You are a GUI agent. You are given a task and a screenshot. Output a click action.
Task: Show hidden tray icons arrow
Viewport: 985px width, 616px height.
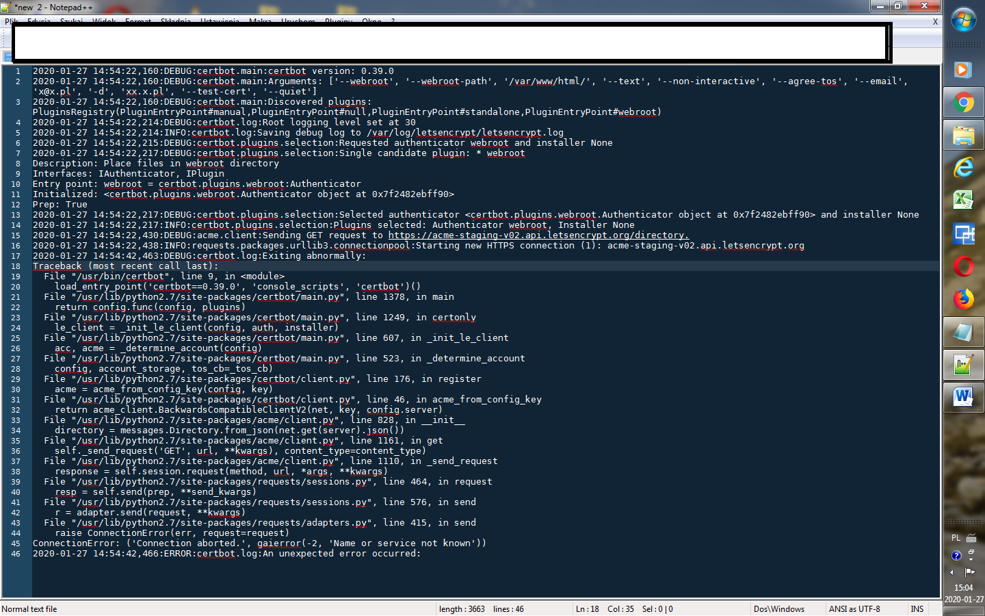click(951, 572)
